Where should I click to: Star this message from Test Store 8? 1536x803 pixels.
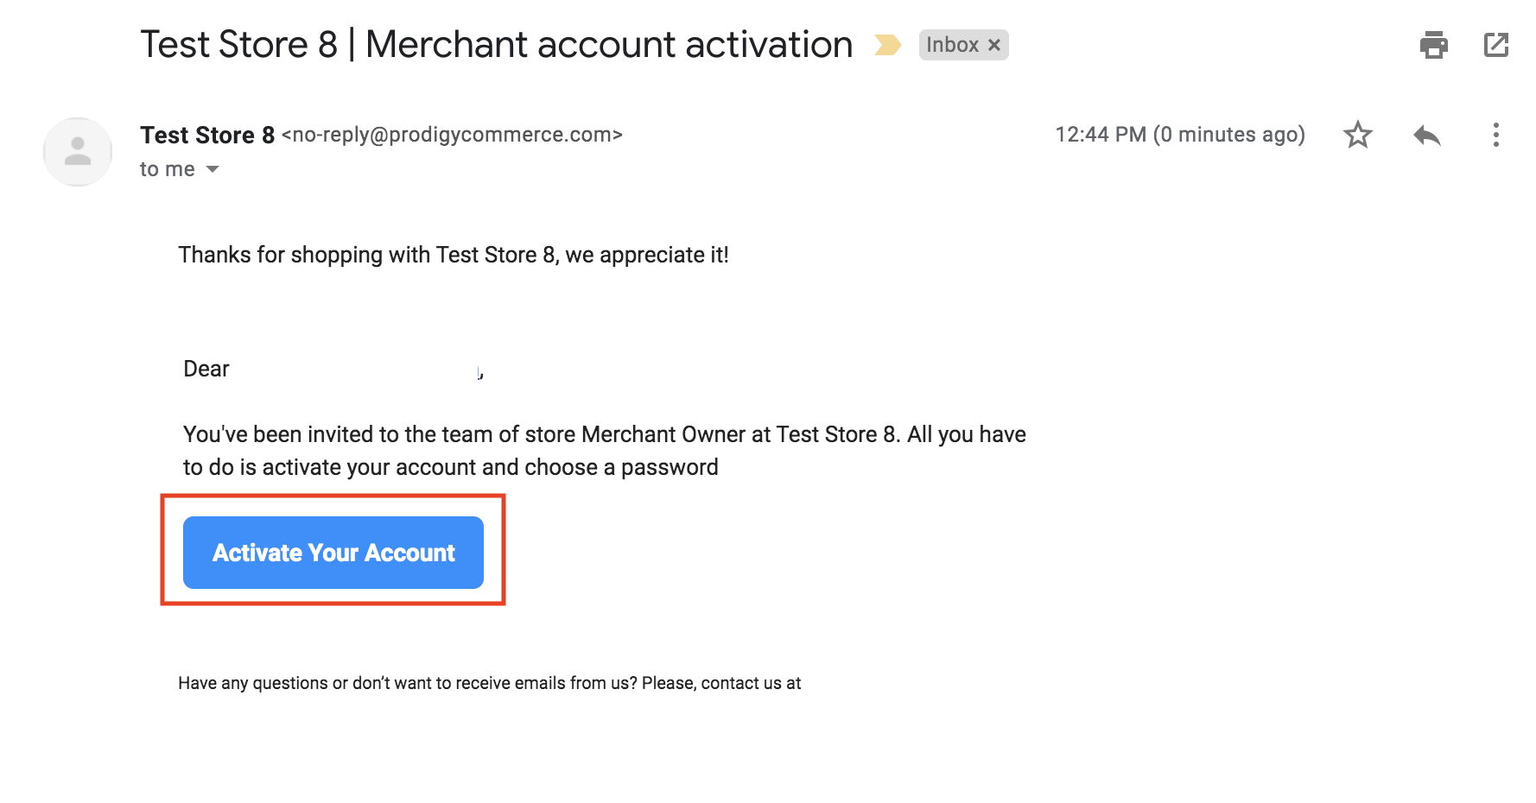click(x=1358, y=135)
